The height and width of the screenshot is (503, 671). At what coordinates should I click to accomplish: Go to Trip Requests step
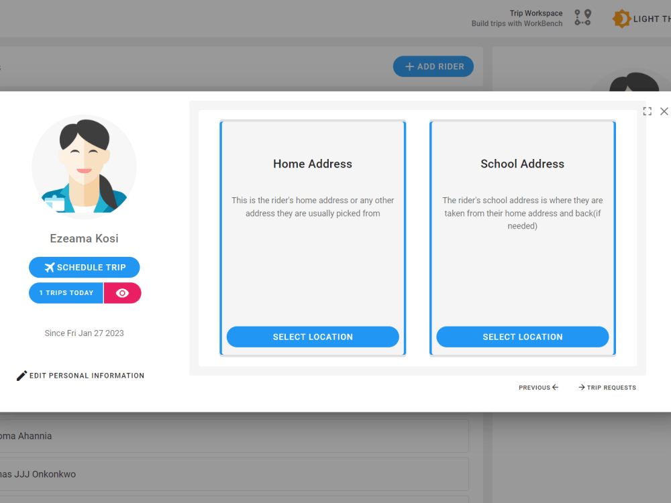[x=607, y=388]
